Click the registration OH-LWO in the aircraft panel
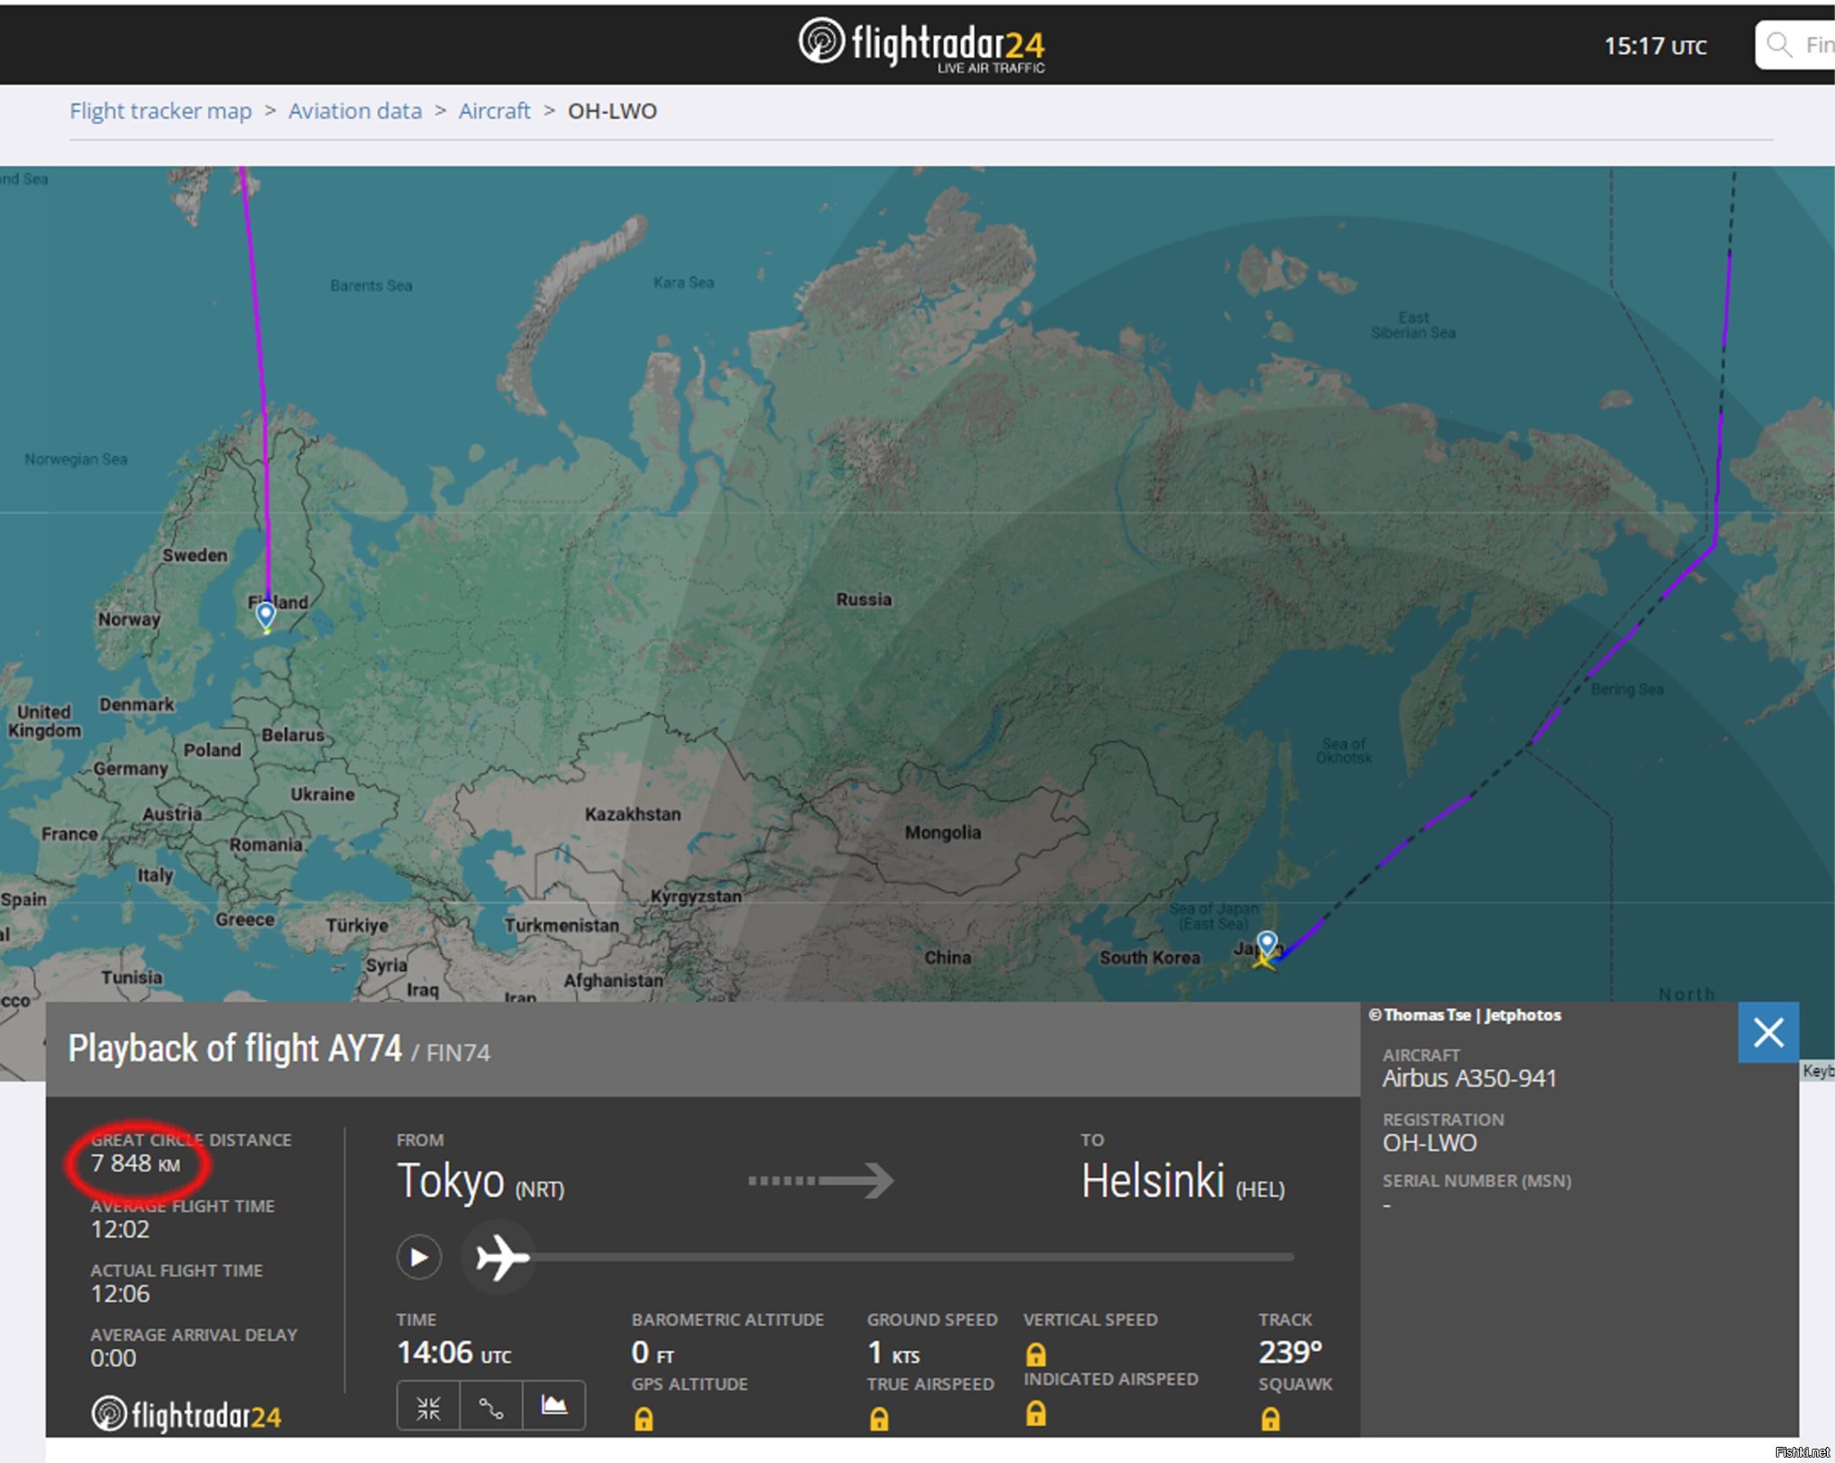Viewport: 1835px width, 1463px height. (x=1429, y=1143)
